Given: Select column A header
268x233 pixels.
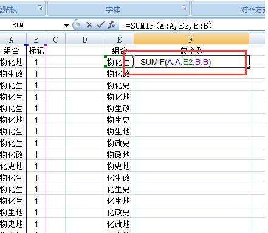Looking at the screenshot, I should [12, 40].
